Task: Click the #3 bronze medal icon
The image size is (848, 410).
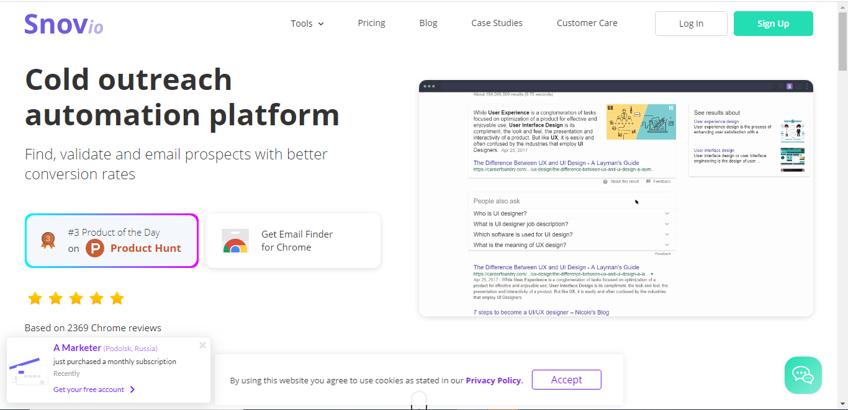Action: pyautogui.click(x=48, y=240)
